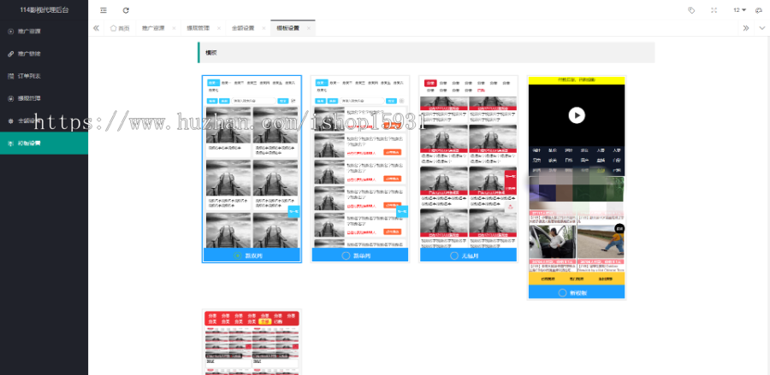
Task: Click the tag icon in the top-right header
Action: click(x=691, y=10)
